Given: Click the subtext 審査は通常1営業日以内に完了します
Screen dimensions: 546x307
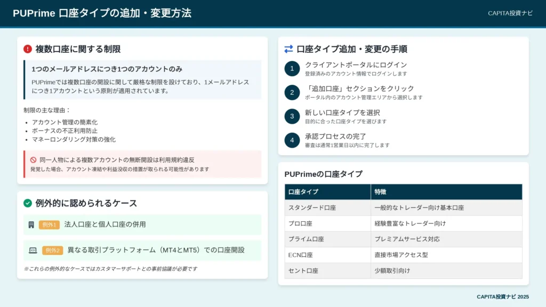Looking at the screenshot, I should (347, 145).
